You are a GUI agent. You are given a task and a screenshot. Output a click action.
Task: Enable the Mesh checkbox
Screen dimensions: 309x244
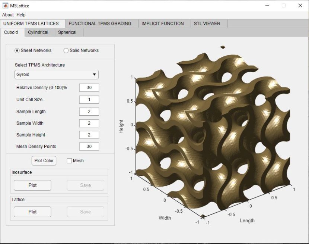click(69, 161)
